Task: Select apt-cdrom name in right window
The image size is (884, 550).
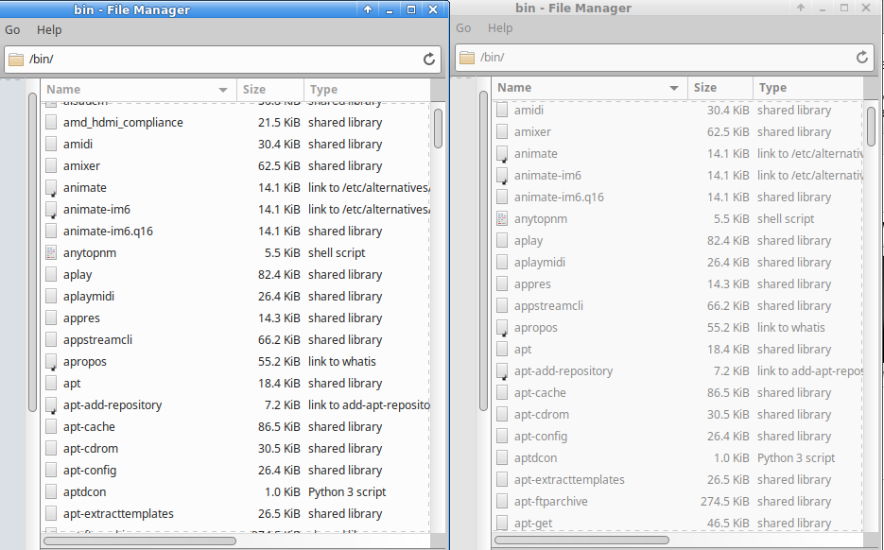Action: [x=542, y=414]
